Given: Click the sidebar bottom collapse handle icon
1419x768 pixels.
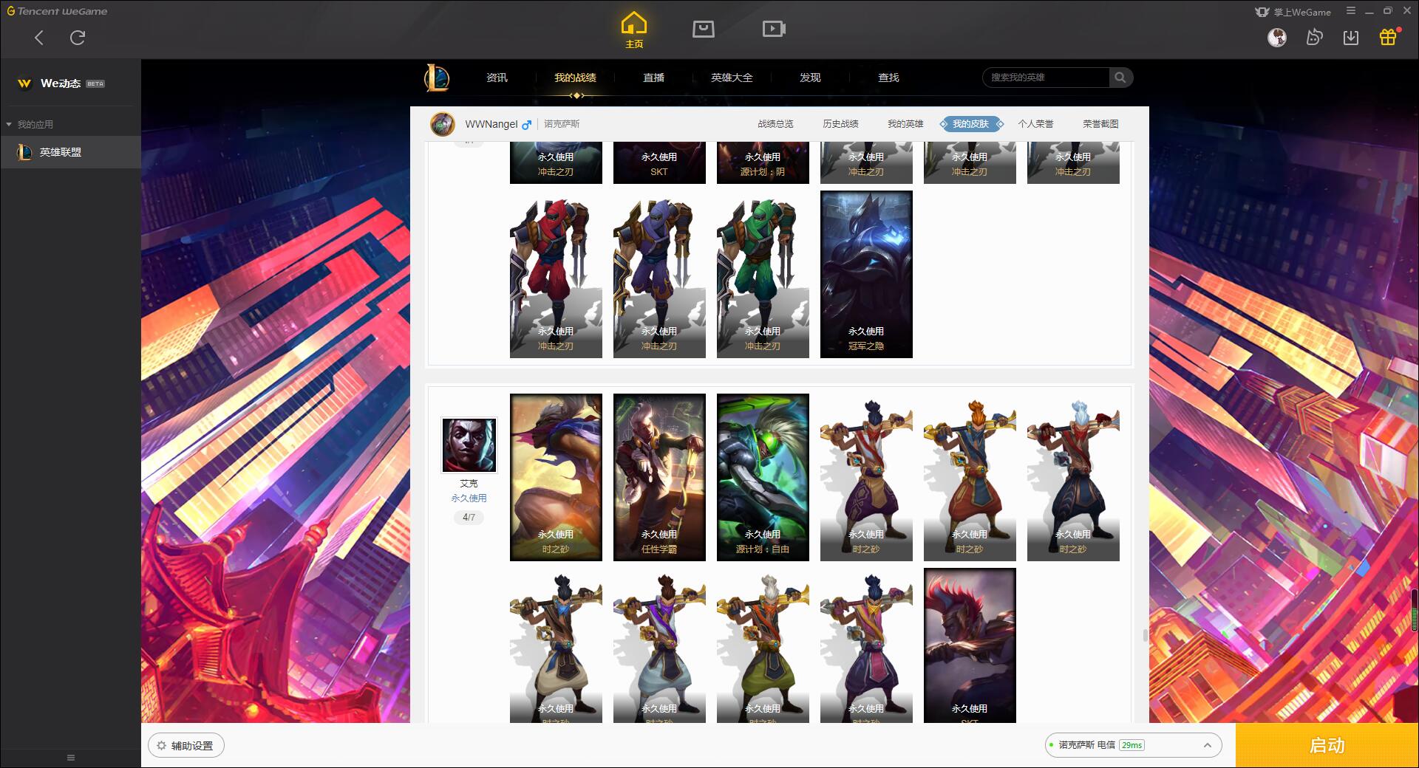Looking at the screenshot, I should (71, 758).
